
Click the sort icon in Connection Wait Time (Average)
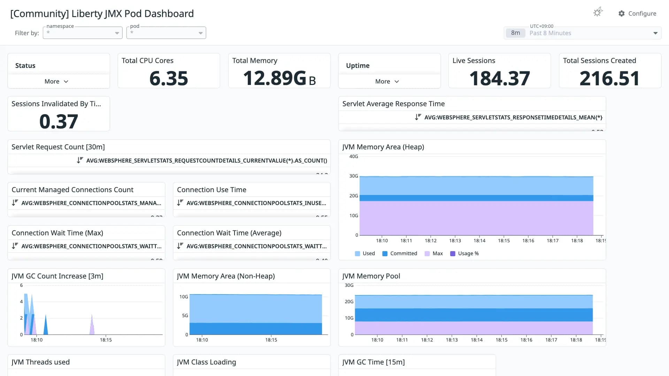180,246
